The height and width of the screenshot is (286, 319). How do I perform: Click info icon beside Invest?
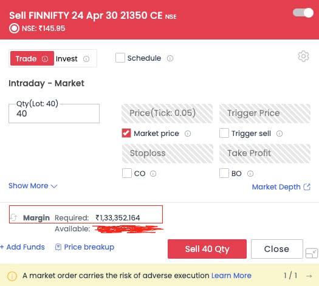pyautogui.click(x=86, y=59)
